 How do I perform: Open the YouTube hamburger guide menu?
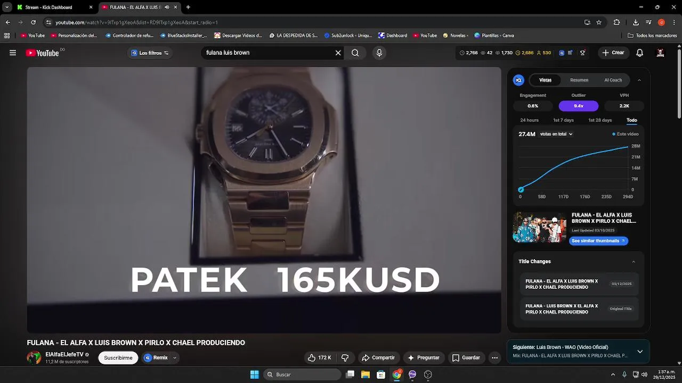tap(13, 53)
